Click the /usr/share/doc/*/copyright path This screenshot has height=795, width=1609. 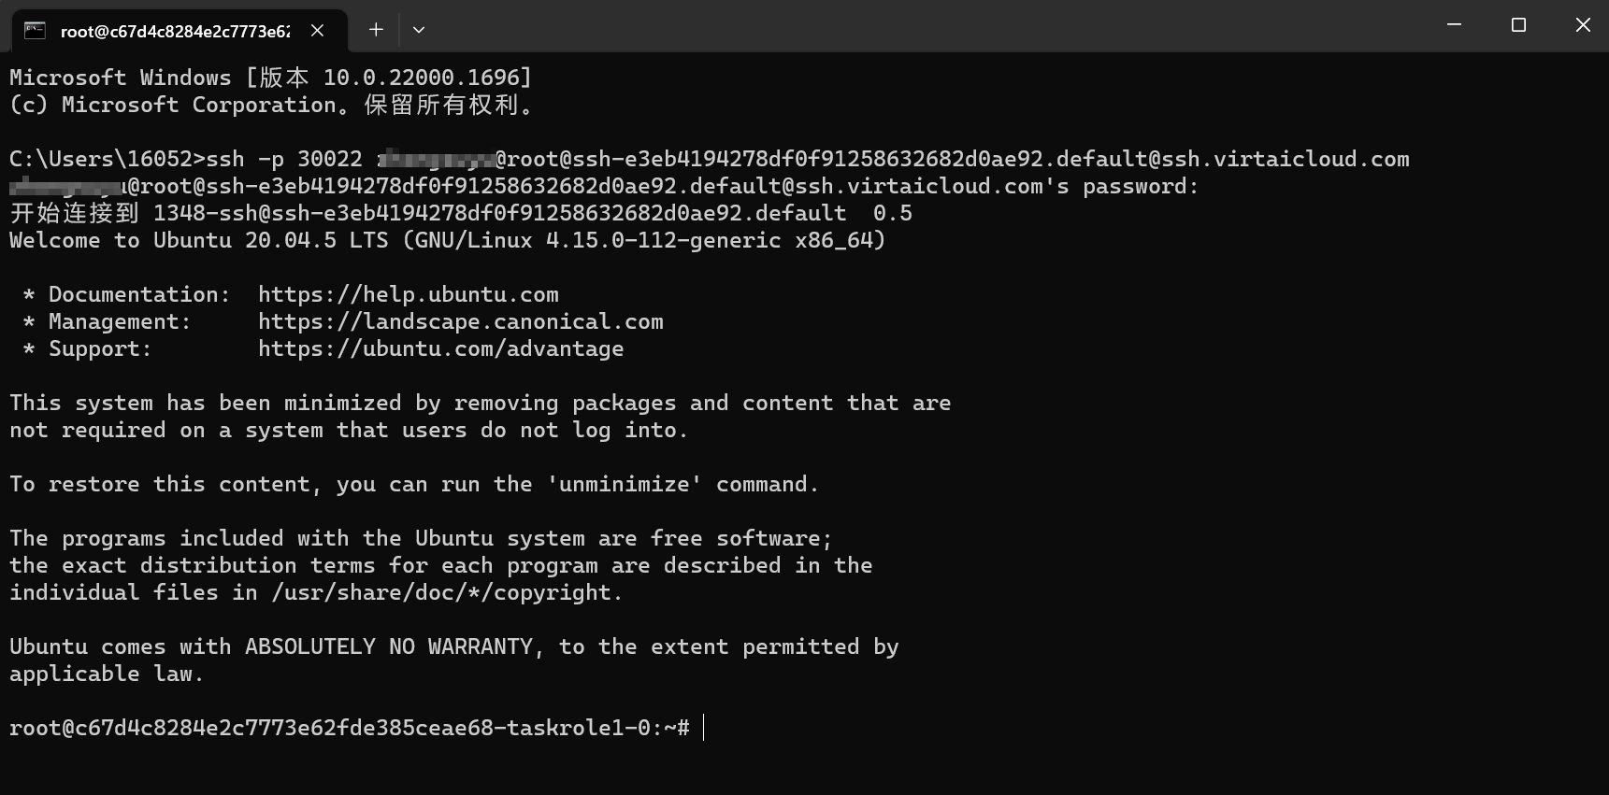tap(447, 593)
